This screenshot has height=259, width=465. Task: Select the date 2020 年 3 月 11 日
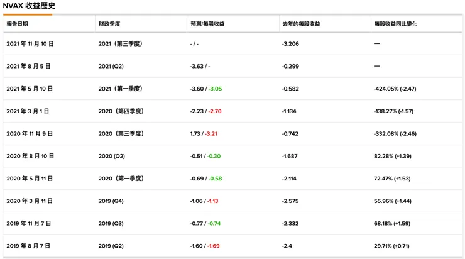point(30,201)
